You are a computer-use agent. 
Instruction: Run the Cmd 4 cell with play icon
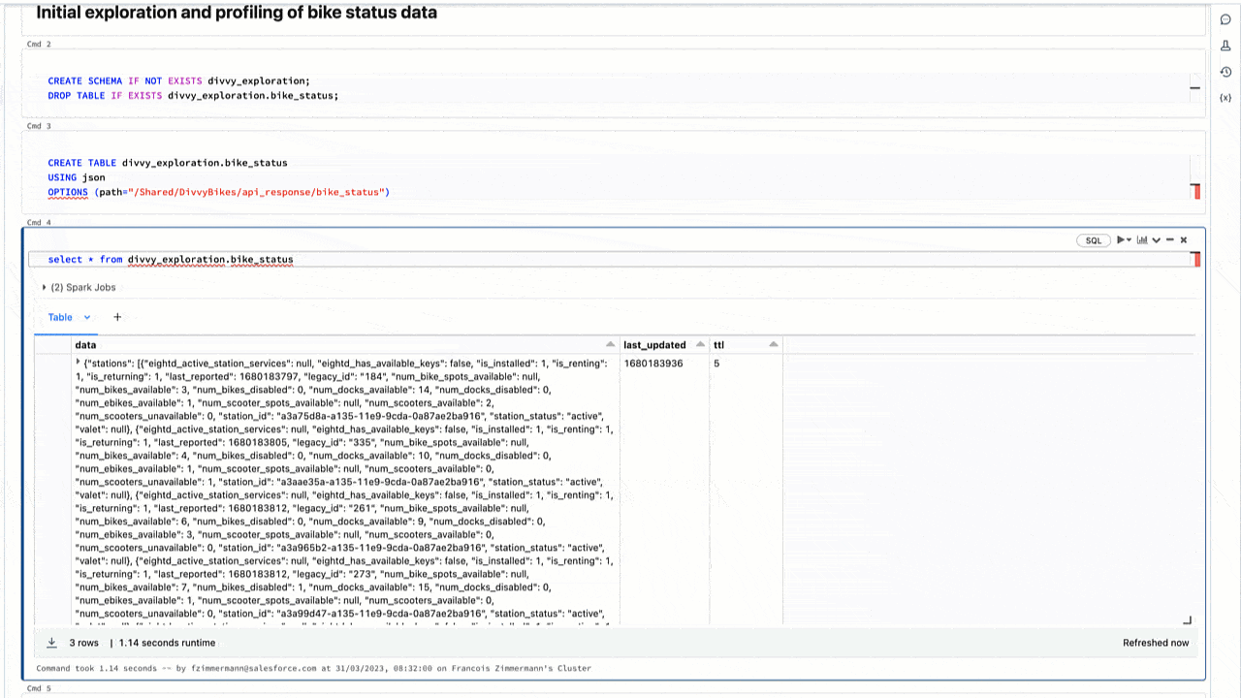pos(1121,239)
